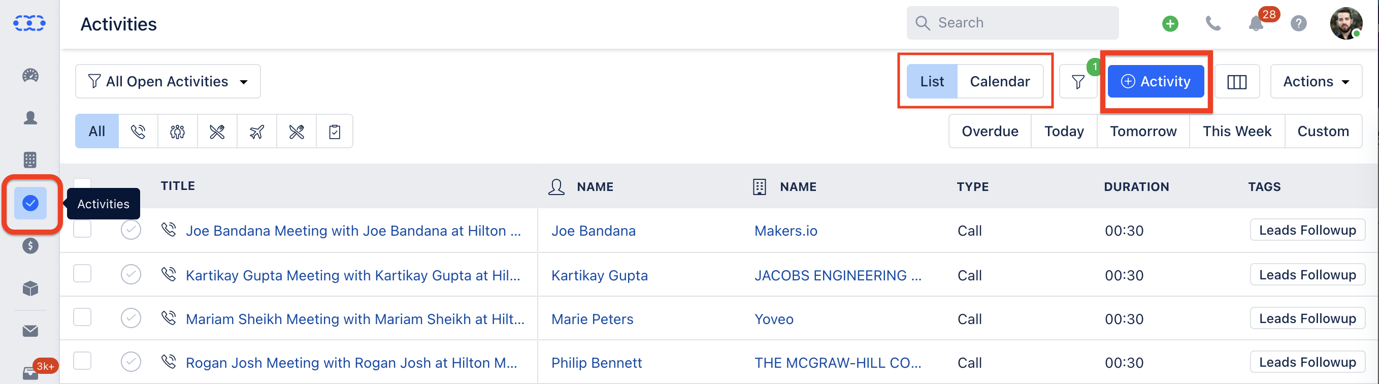Click into the Search field
1379x384 pixels.
(x=1012, y=23)
